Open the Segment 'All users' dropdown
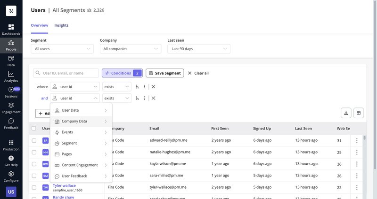 62,49
